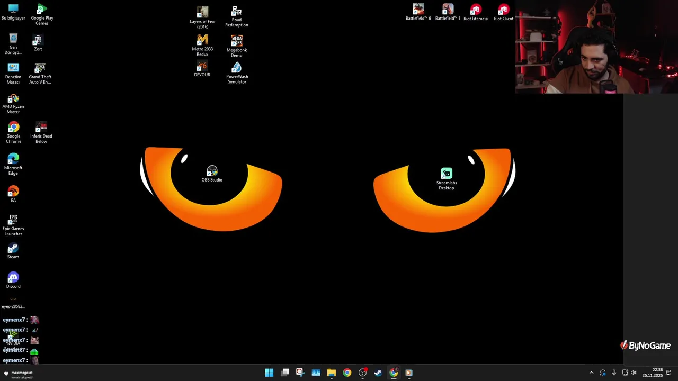This screenshot has height=381, width=678.
Task: Open the Riot İstemcisi shortcut
Action: pyautogui.click(x=476, y=13)
